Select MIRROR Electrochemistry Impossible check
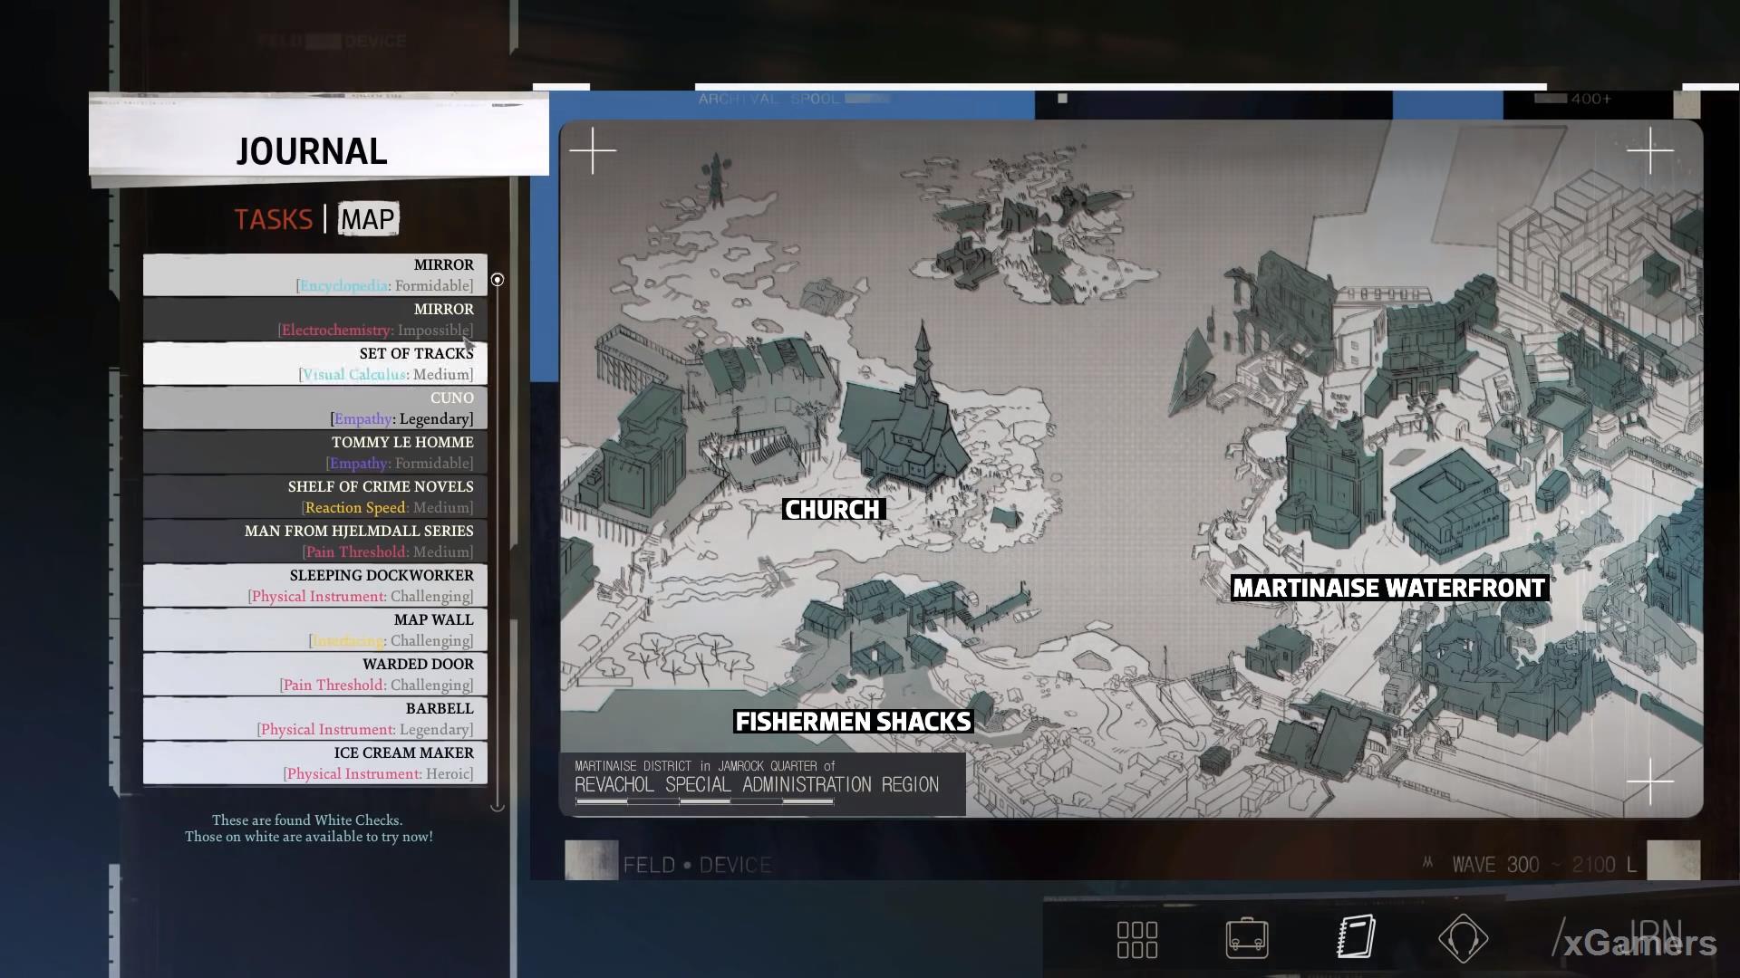 click(315, 319)
